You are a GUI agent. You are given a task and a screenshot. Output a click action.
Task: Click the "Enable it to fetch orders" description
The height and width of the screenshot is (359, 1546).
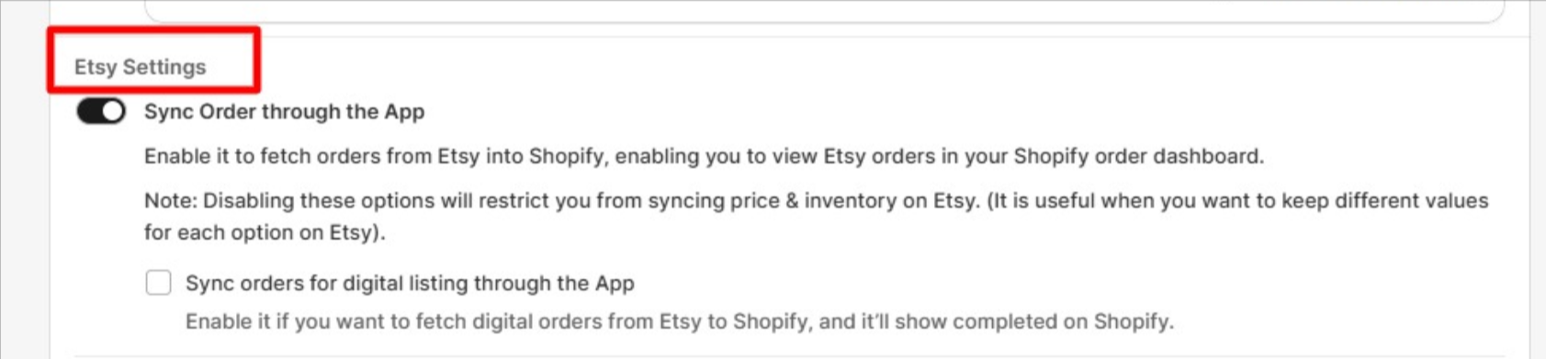pyautogui.click(x=704, y=156)
